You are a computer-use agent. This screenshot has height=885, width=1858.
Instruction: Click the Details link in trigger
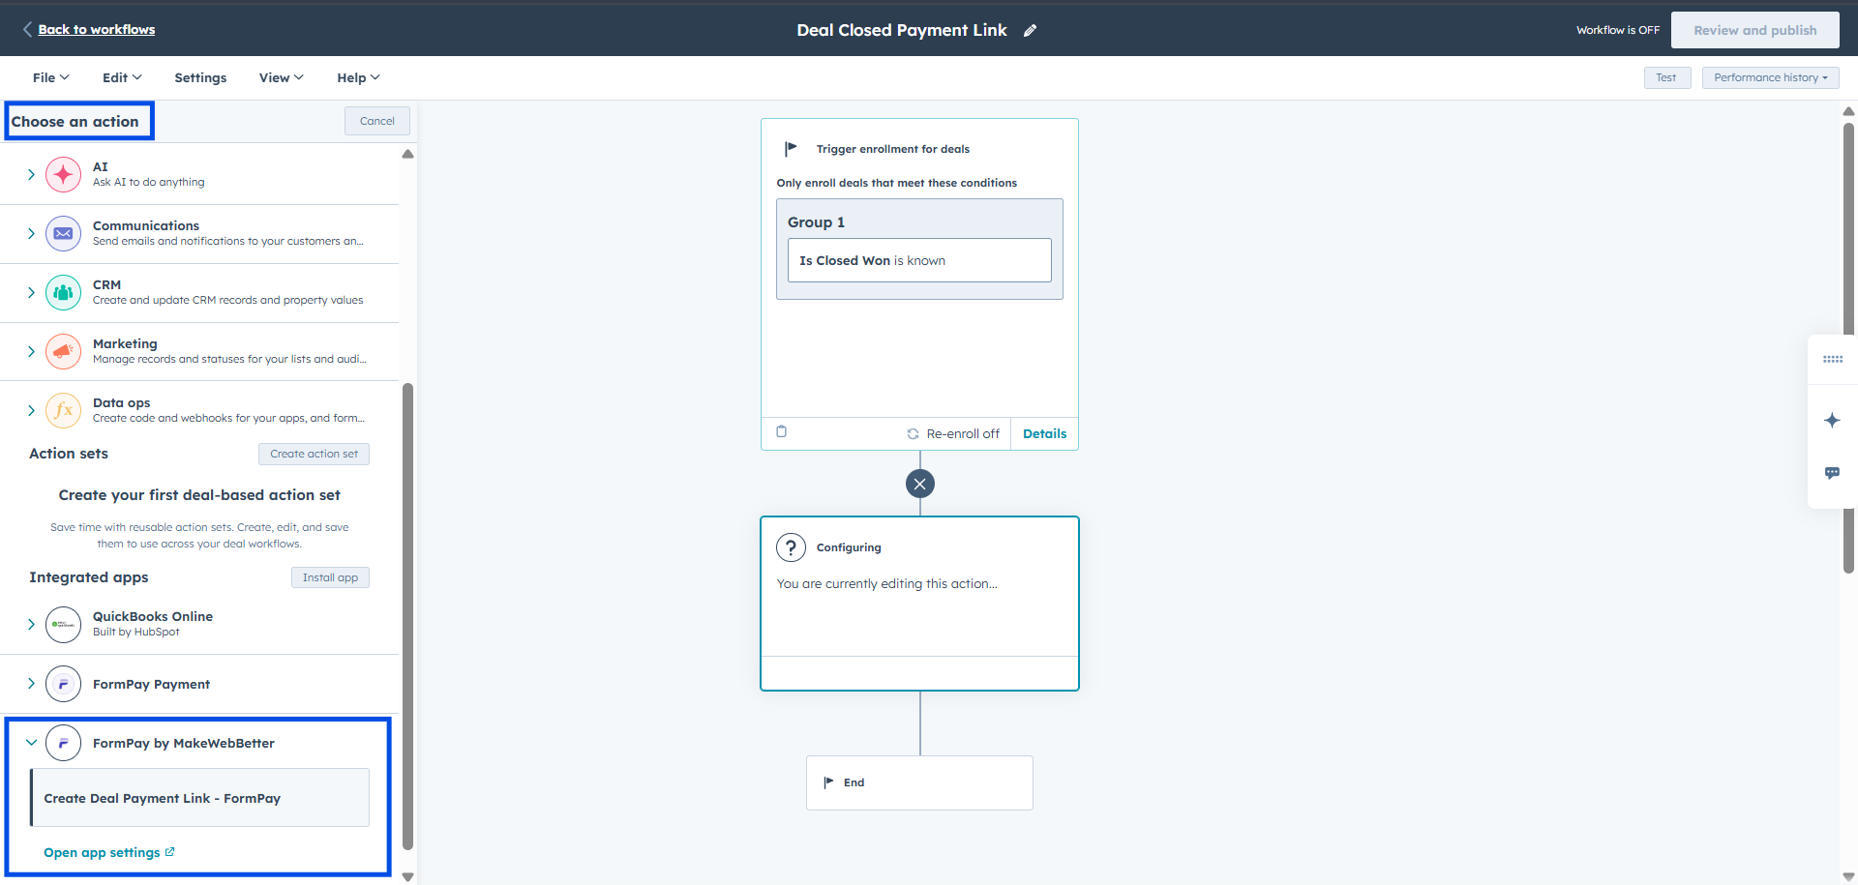point(1044,433)
